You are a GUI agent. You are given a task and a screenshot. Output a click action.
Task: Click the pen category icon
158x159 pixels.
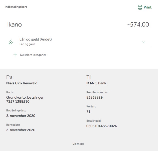[11, 42]
